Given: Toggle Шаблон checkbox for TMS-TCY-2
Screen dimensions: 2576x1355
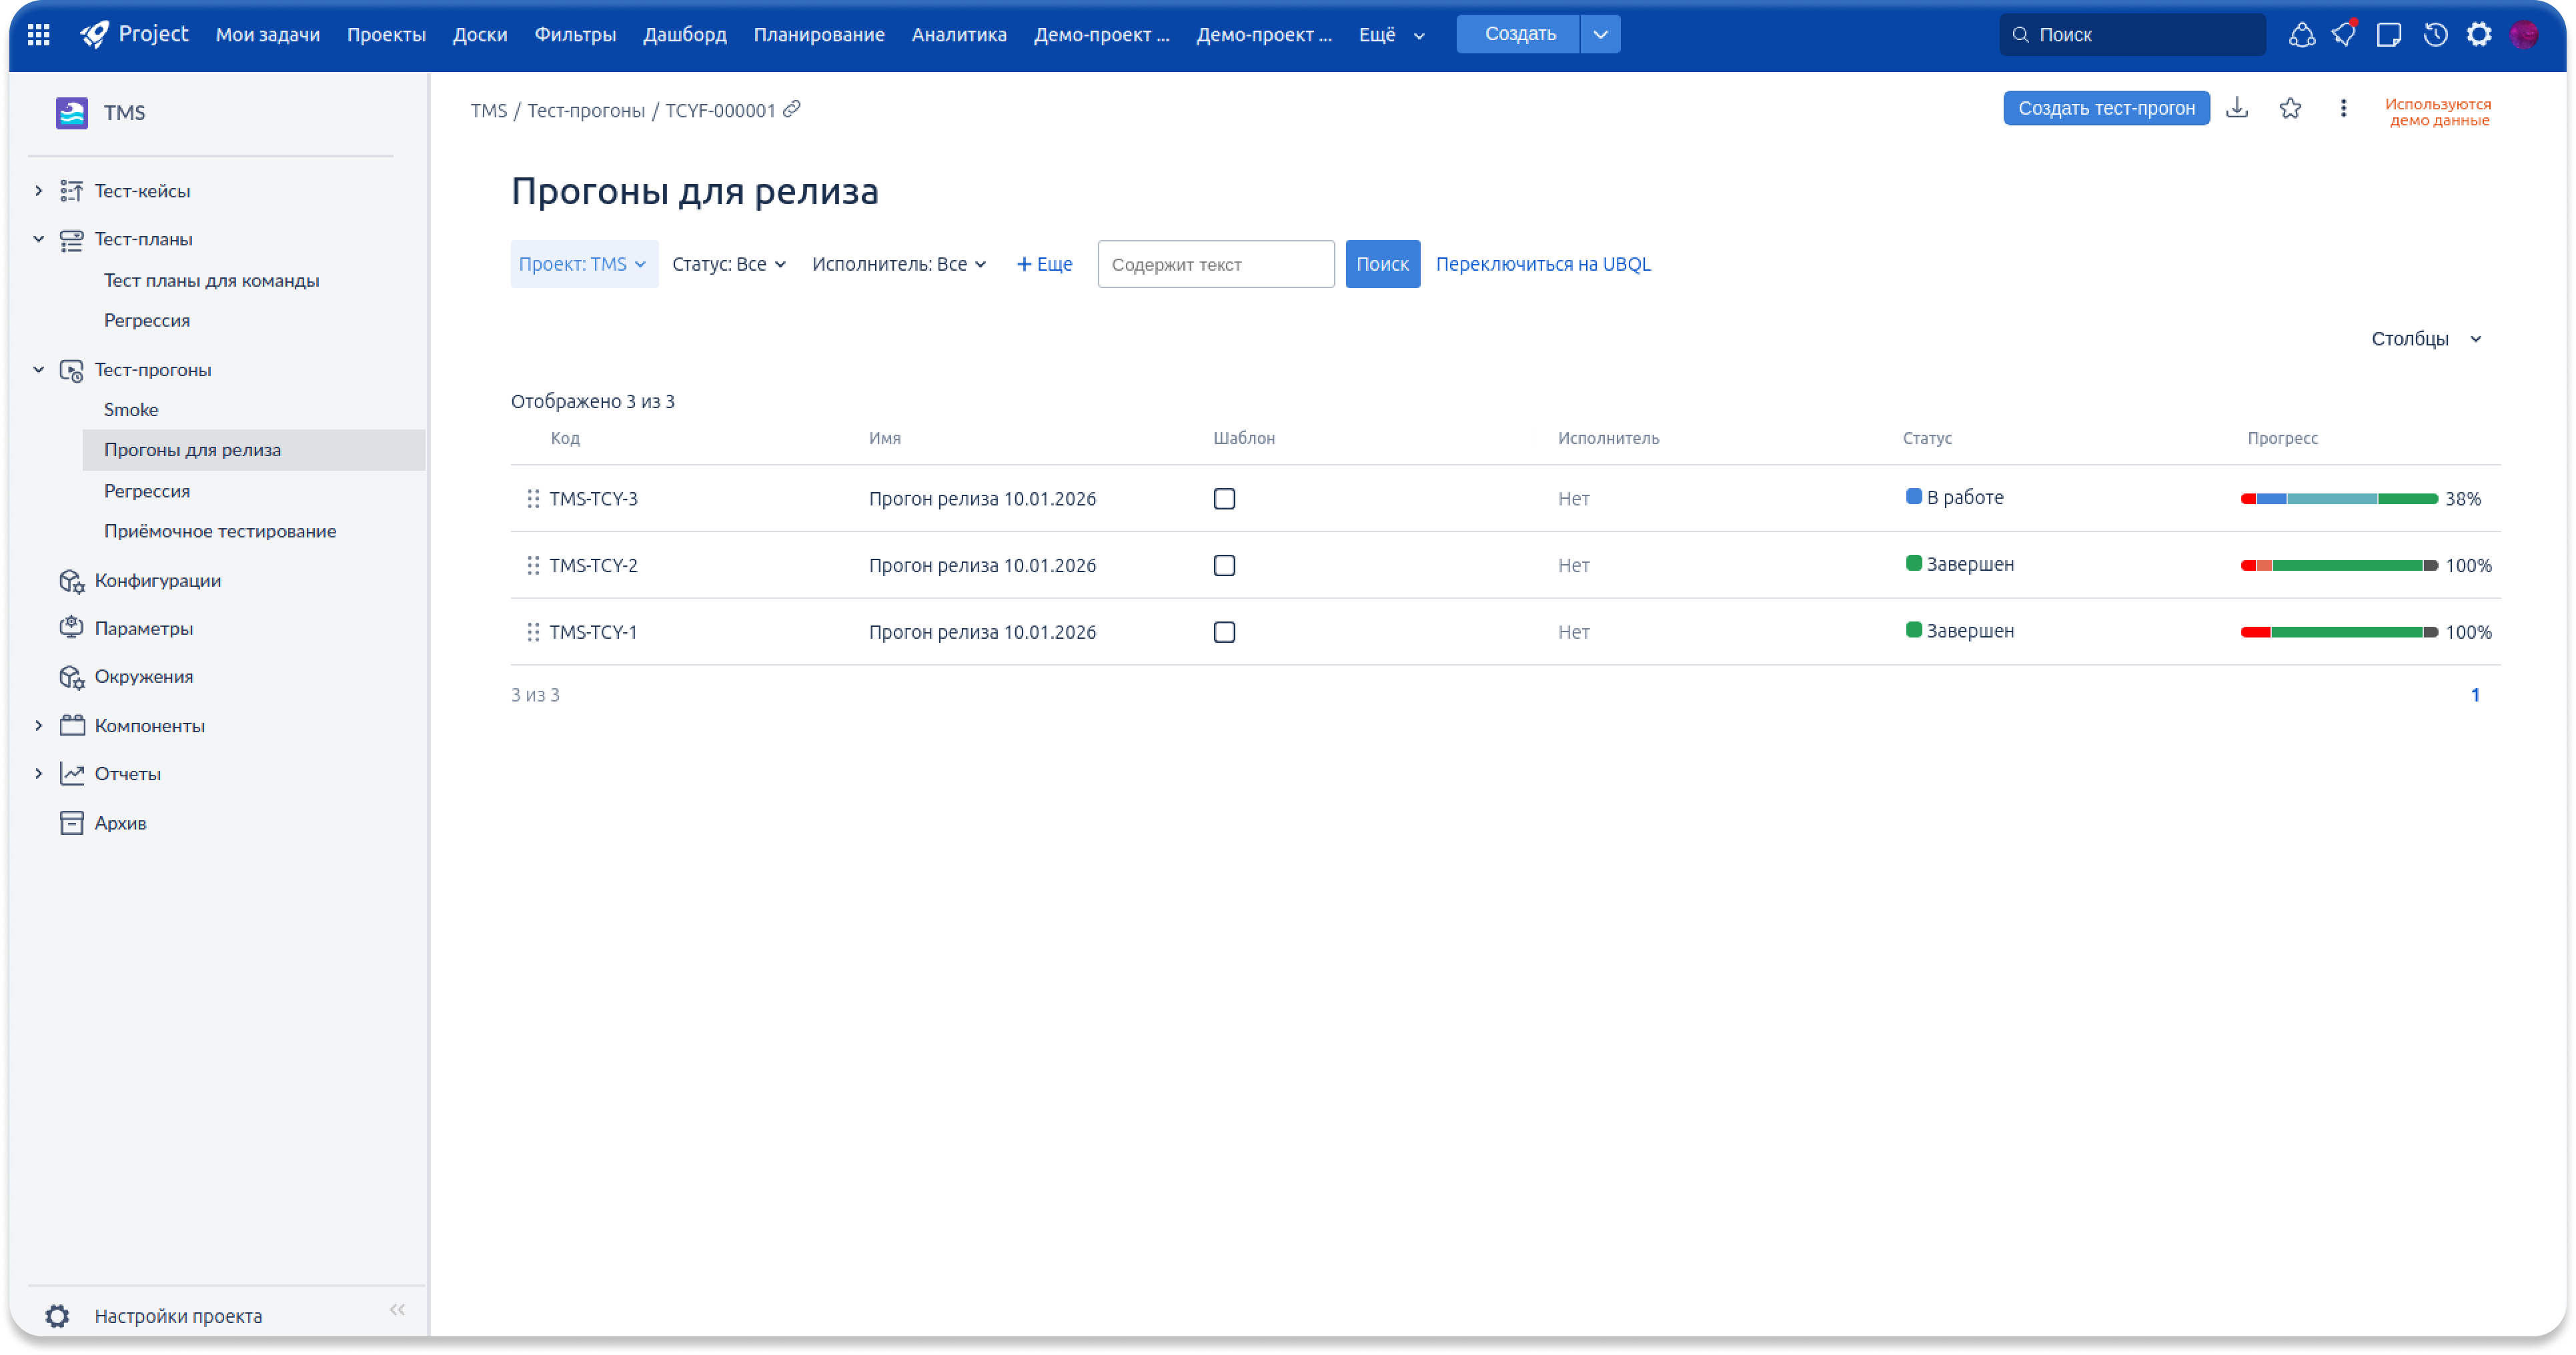Looking at the screenshot, I should (x=1224, y=566).
